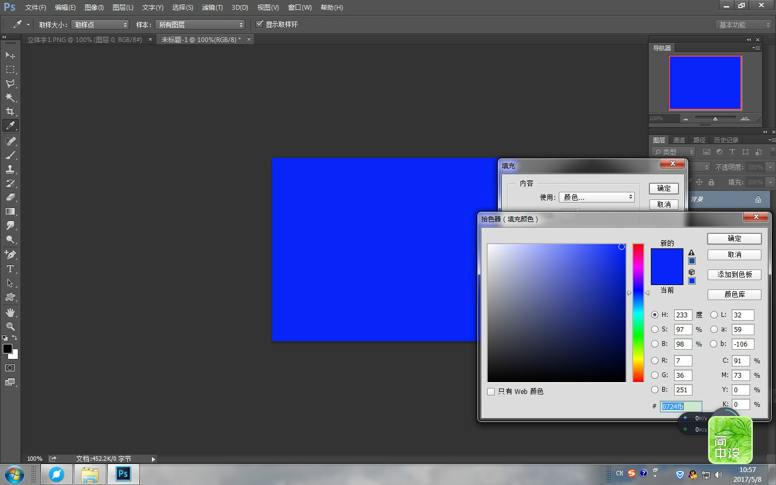Select the Brush tool

point(10,155)
